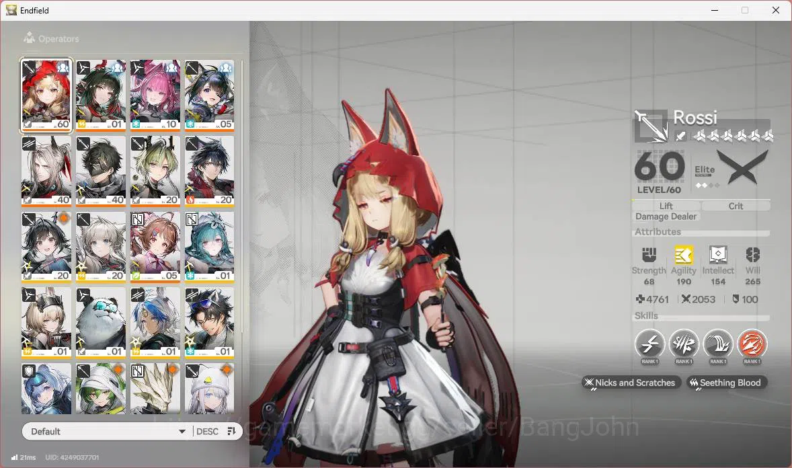Click the Rossi character name

(695, 117)
